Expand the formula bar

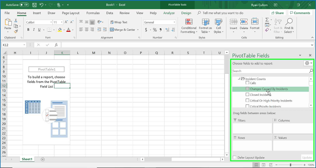click(312, 45)
